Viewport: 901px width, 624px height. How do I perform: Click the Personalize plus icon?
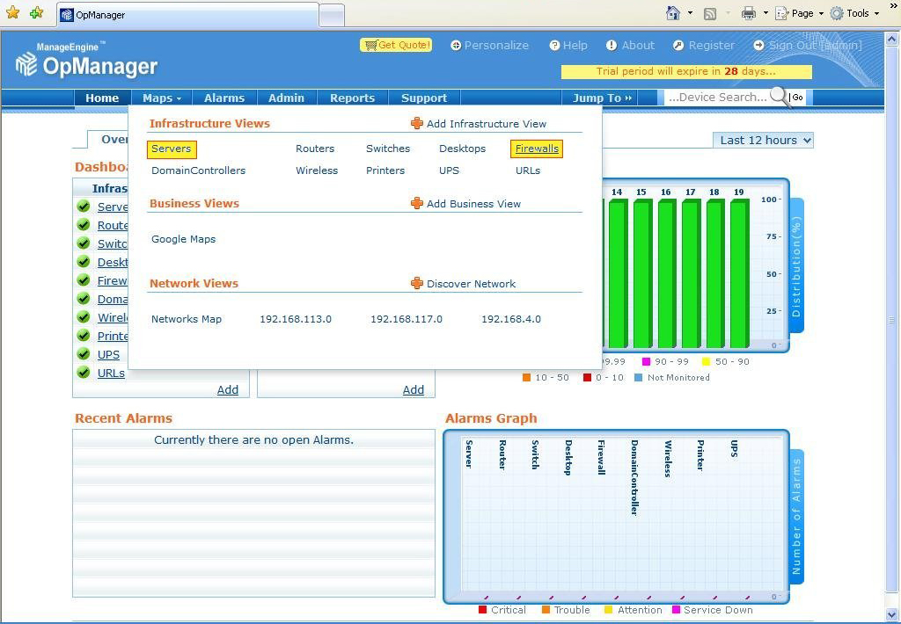[456, 46]
